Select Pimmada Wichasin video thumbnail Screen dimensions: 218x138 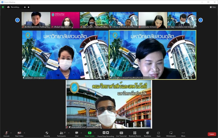click(153, 20)
